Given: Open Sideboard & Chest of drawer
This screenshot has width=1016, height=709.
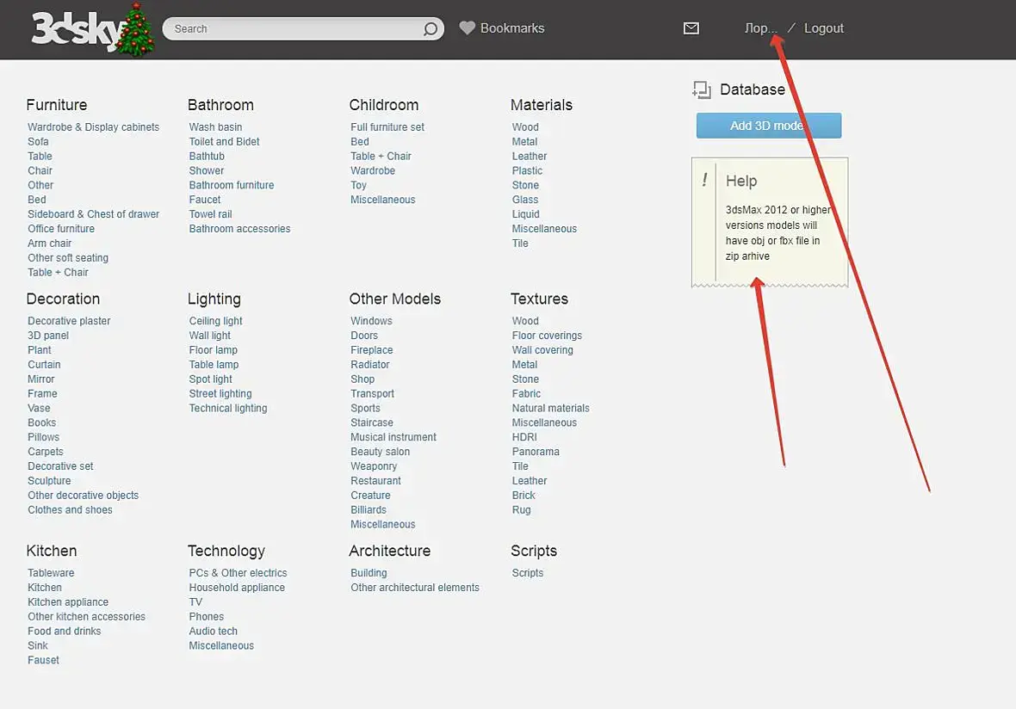Looking at the screenshot, I should pos(93,214).
